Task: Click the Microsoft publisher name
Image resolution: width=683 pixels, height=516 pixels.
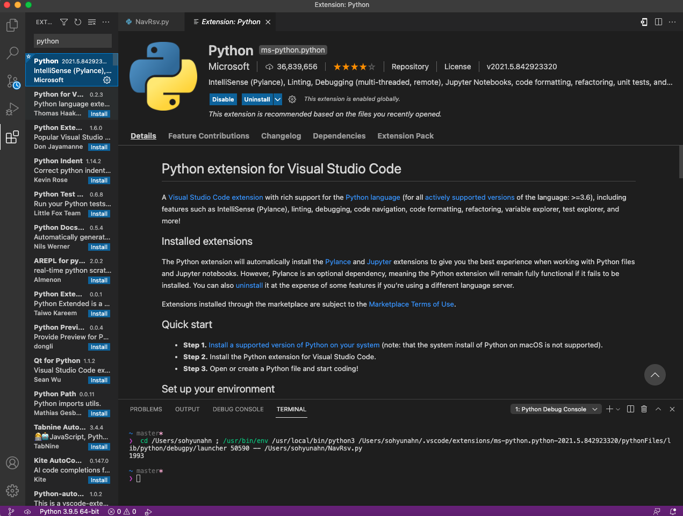Action: pos(229,67)
